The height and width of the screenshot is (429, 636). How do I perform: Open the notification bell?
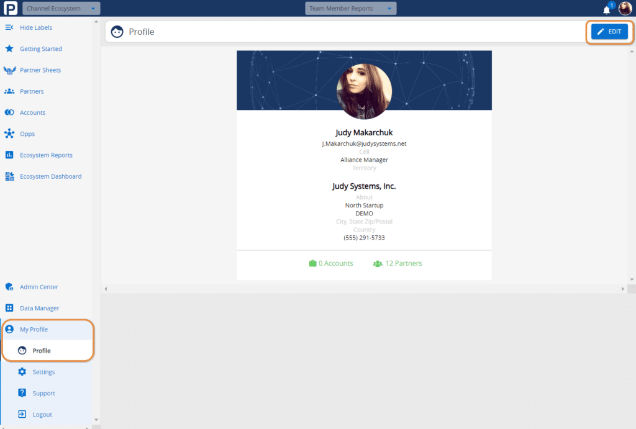(606, 9)
